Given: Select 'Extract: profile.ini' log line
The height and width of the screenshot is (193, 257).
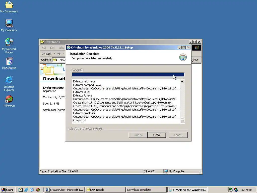Looking at the screenshot, I should click(84, 113).
